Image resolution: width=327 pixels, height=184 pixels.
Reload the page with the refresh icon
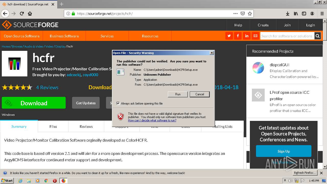click(x=22, y=14)
